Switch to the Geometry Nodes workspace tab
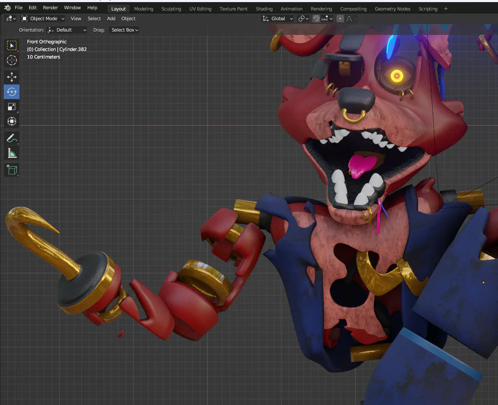The image size is (498, 405). point(392,9)
